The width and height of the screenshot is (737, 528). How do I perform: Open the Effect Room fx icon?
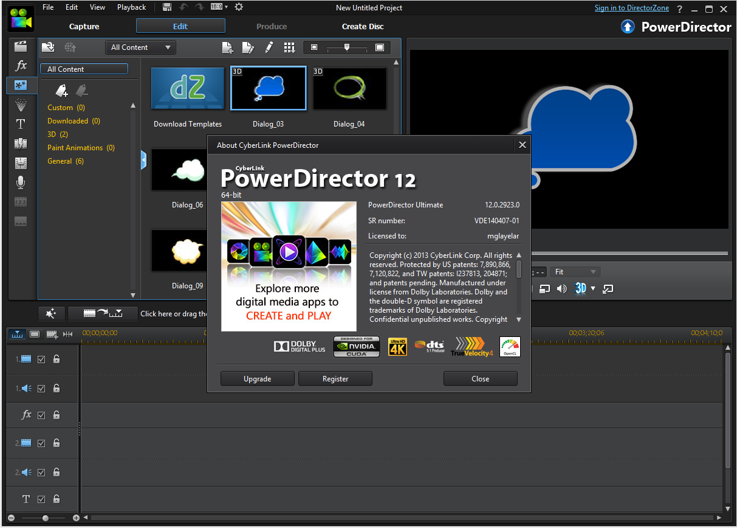coord(21,66)
